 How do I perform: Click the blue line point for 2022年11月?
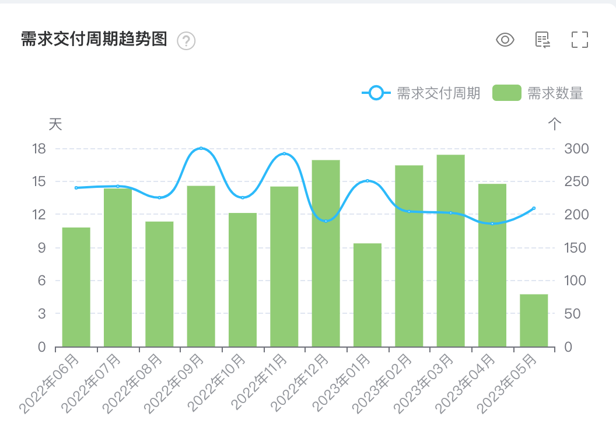285,153
